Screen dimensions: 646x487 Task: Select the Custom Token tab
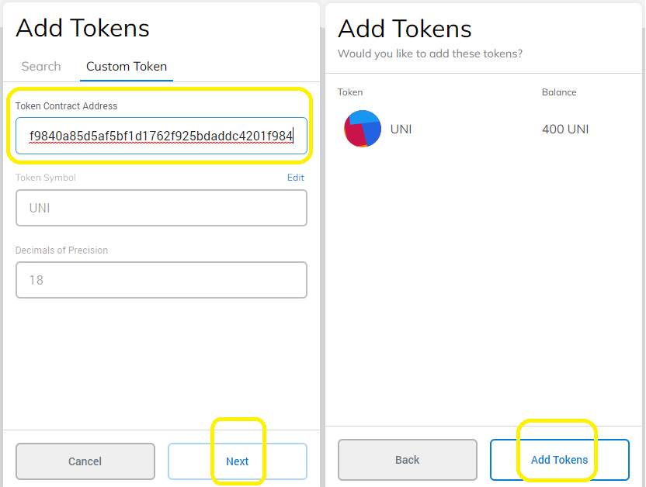pos(127,67)
